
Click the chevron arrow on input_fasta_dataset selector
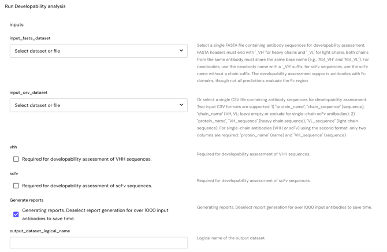181,51
